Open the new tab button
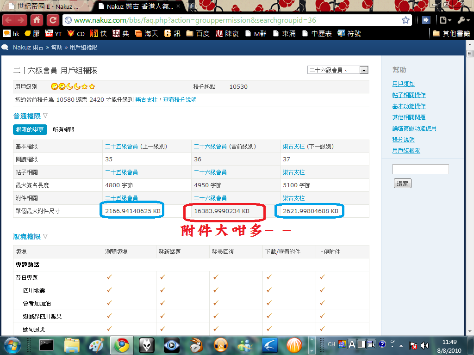This screenshot has width=474, height=355. [x=191, y=6]
